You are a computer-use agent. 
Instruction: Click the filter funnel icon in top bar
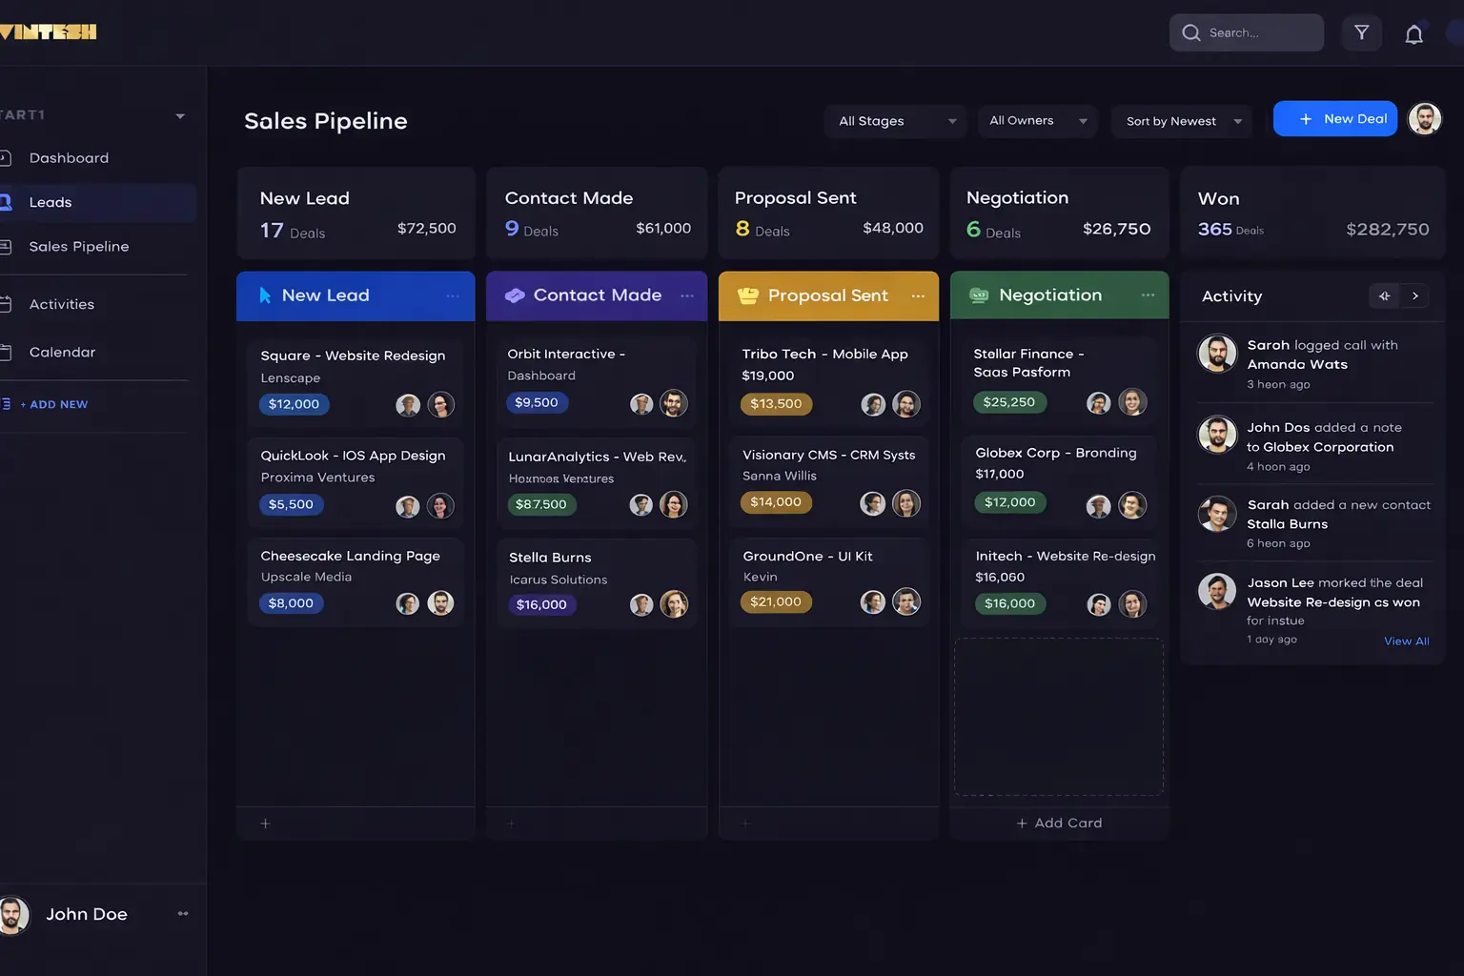coord(1361,33)
